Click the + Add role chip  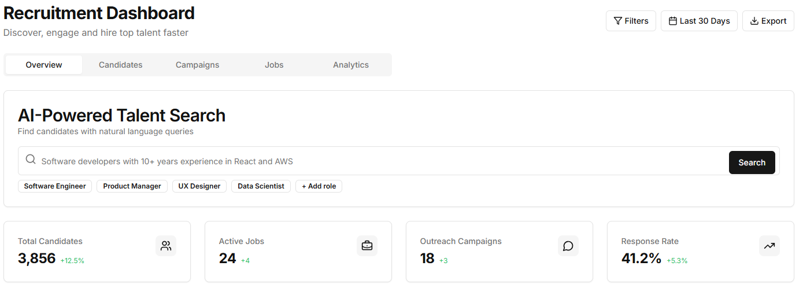point(319,186)
